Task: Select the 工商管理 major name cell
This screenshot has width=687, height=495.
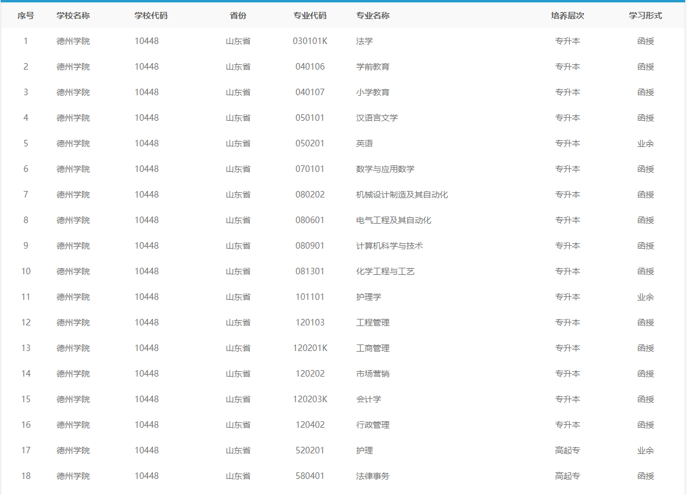Action: 373,348
